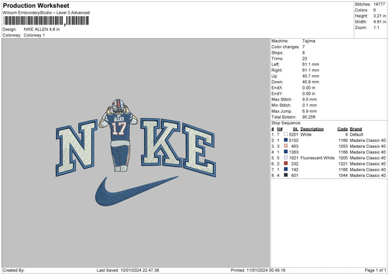Viewport: 389px width, 275px height.
Task: Click the 'Page 1 of 1' footer text
Action: 375,270
